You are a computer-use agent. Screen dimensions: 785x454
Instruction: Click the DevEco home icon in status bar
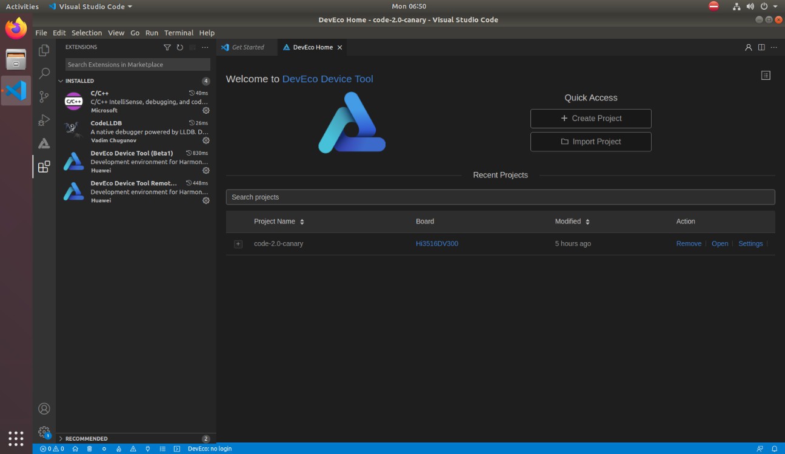point(75,449)
